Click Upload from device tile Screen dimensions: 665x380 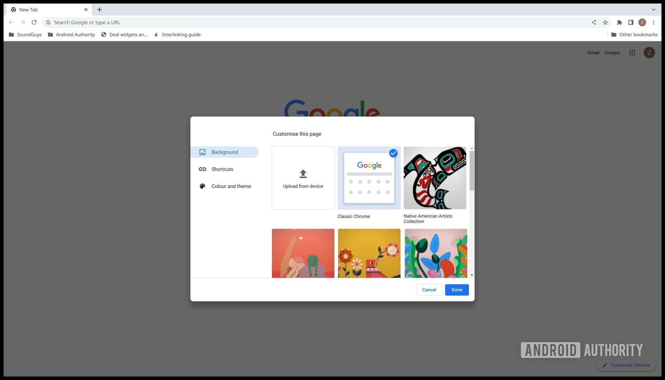coord(303,178)
